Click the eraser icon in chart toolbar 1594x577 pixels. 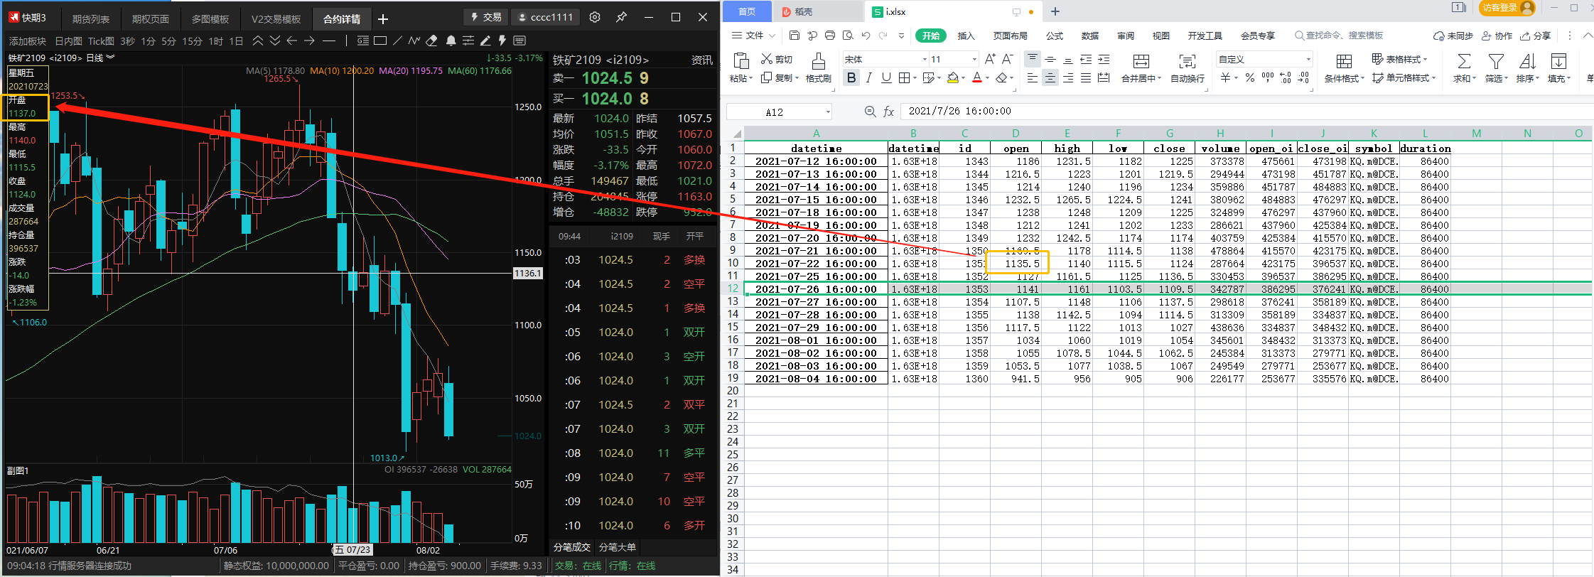pos(431,41)
